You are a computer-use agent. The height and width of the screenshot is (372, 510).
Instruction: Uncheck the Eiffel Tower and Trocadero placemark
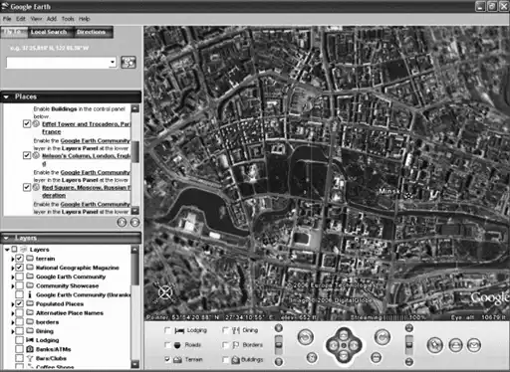point(27,123)
